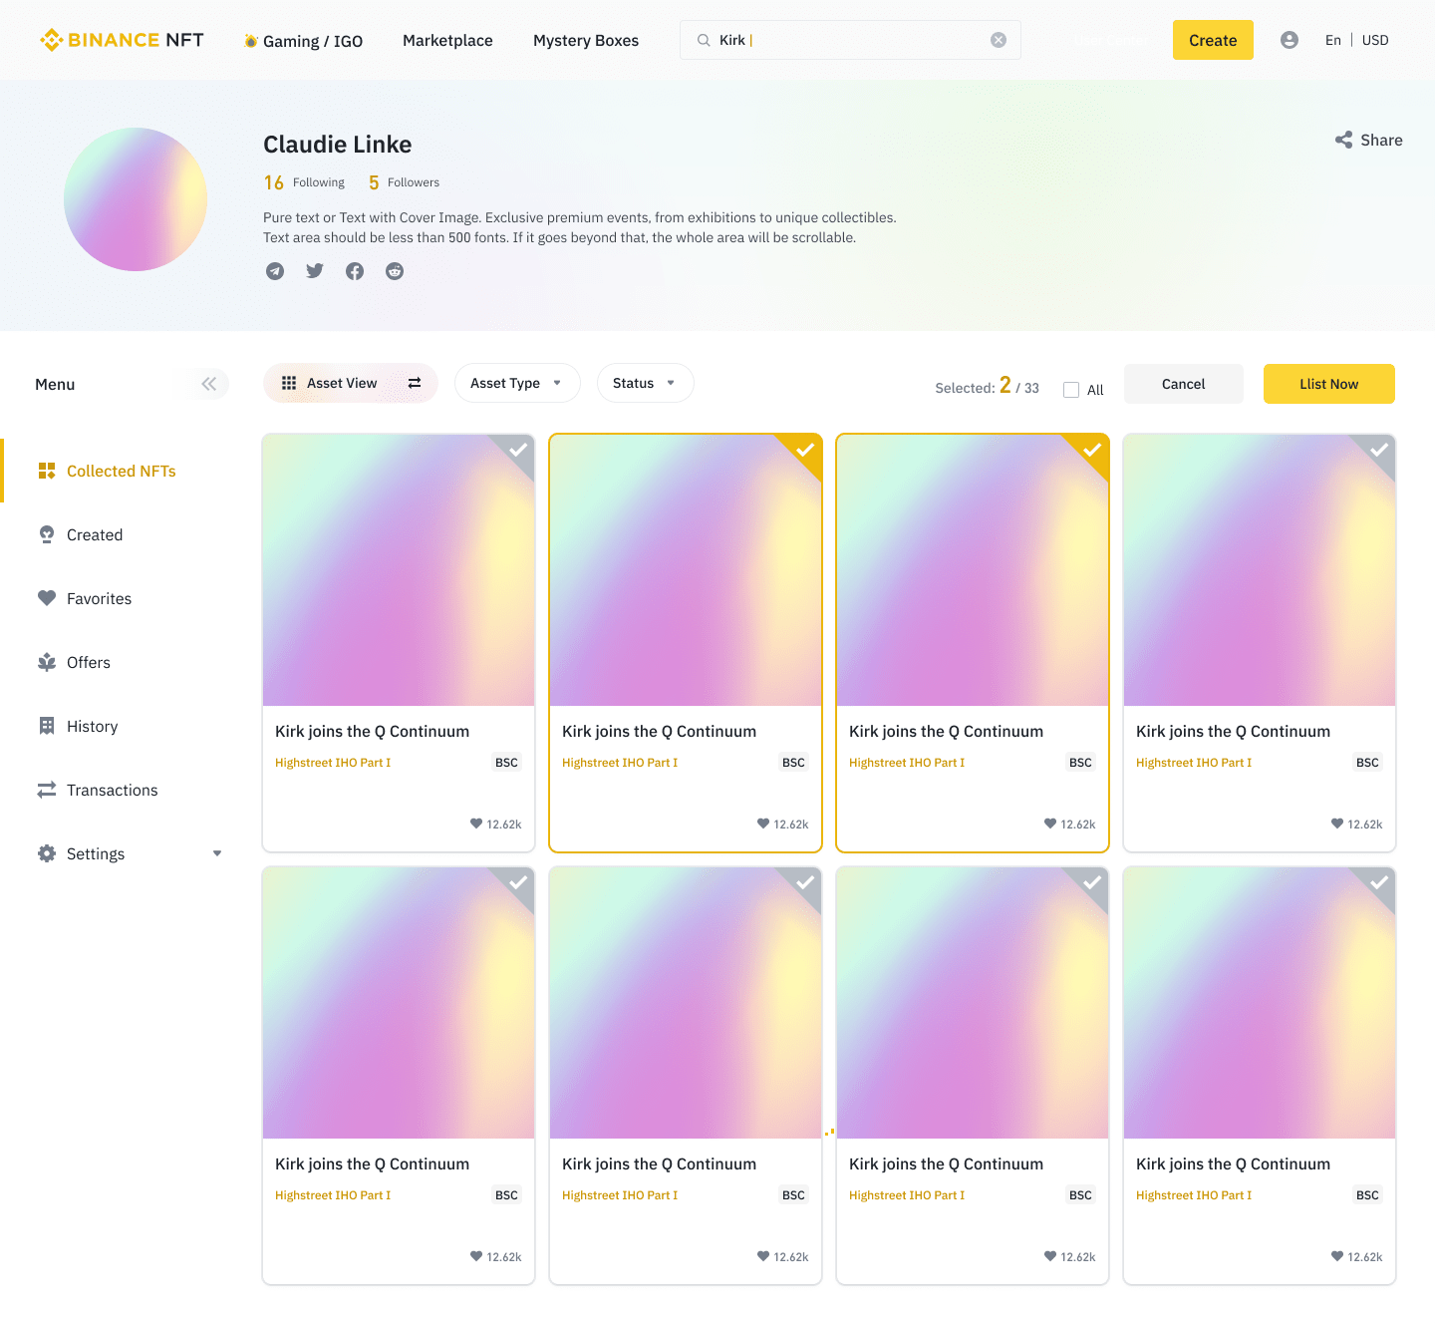The width and height of the screenshot is (1435, 1323).
Task: Click BSC badge on fourth top card
Action: (x=1367, y=763)
